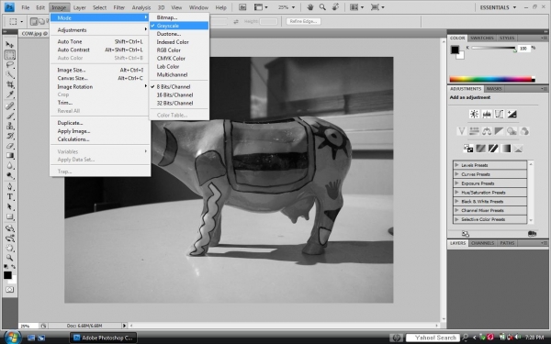Select the Crop tool

point(9,84)
